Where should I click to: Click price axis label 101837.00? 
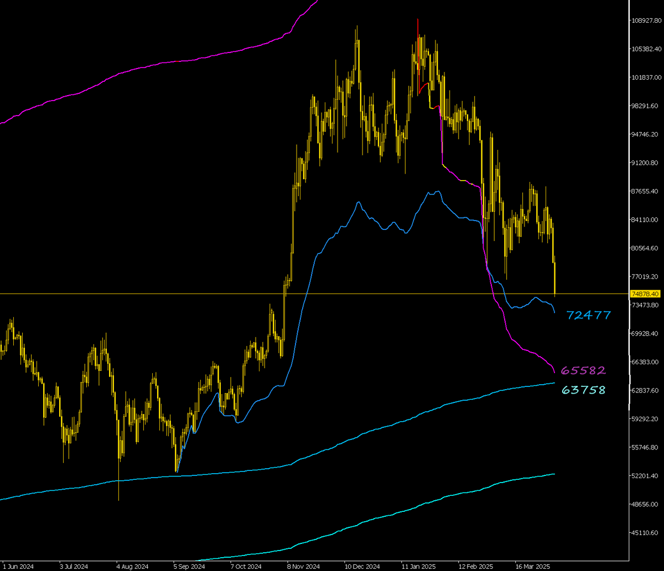click(646, 77)
